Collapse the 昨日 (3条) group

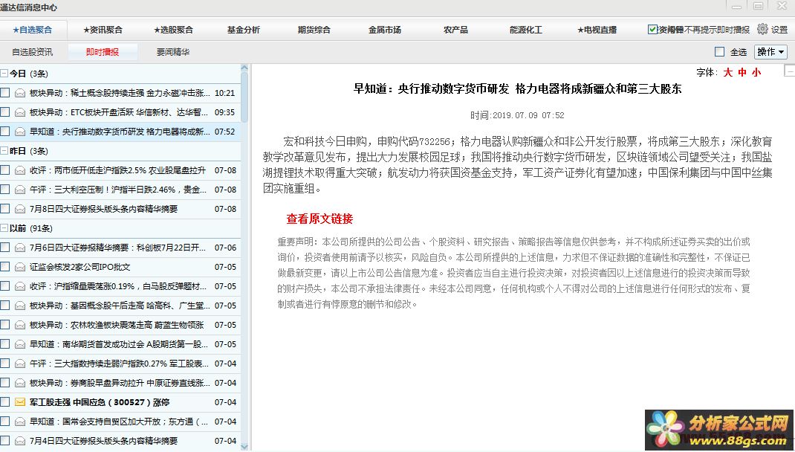4,151
